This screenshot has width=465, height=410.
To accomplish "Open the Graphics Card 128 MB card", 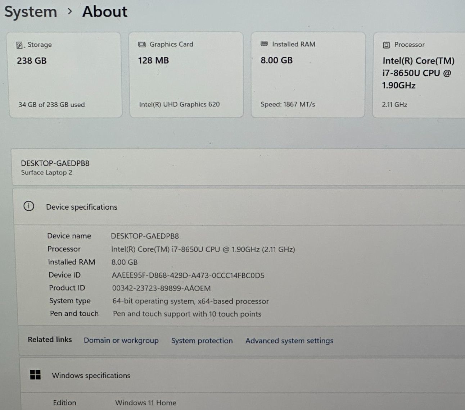I will tap(186, 75).
